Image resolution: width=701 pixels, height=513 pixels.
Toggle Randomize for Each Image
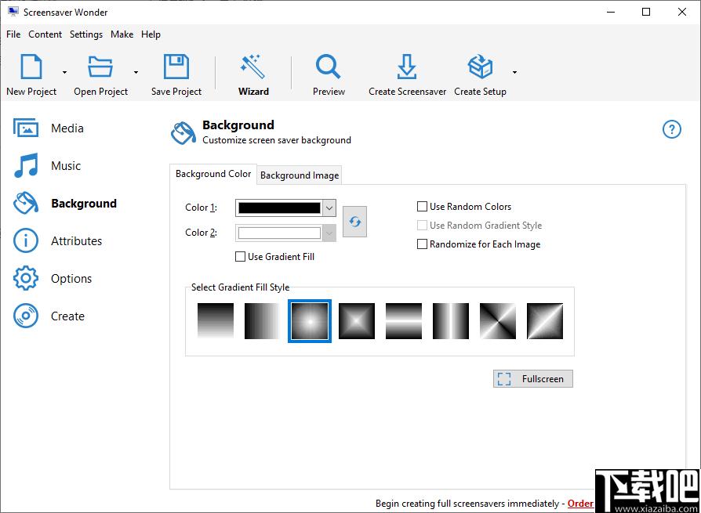point(423,244)
